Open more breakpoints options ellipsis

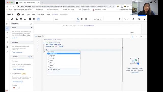point(90,19)
